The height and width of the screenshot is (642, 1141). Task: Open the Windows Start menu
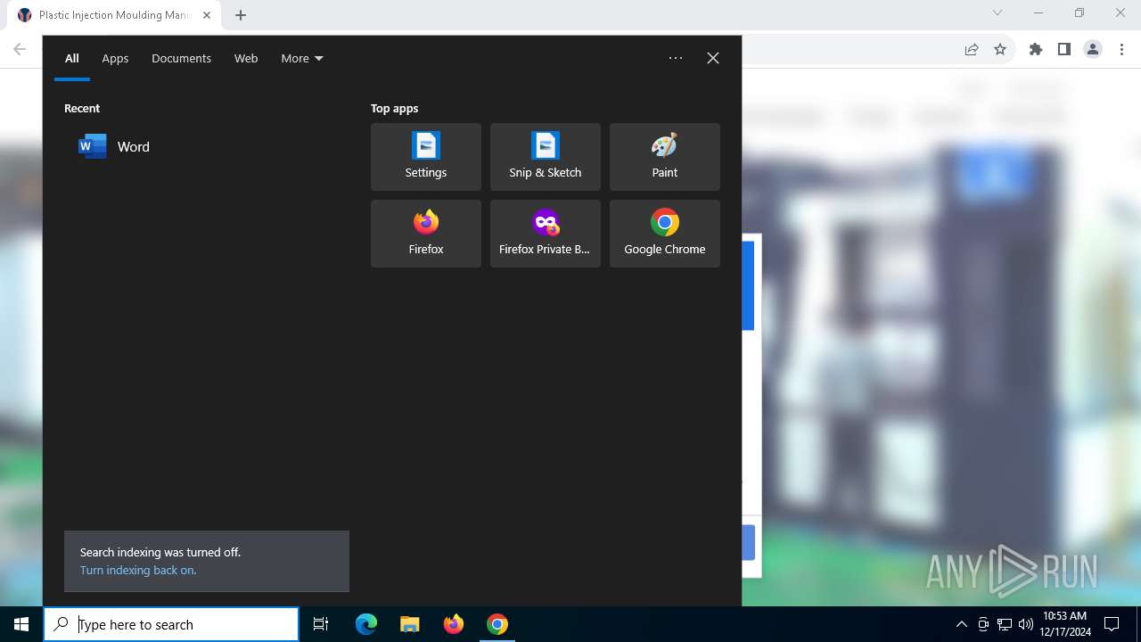coord(21,624)
